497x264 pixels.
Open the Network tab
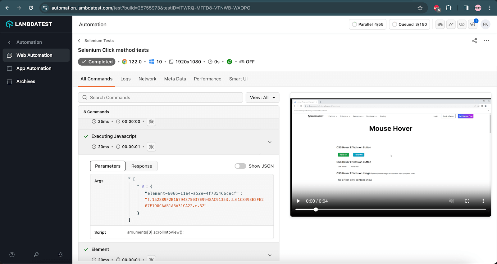(x=148, y=79)
